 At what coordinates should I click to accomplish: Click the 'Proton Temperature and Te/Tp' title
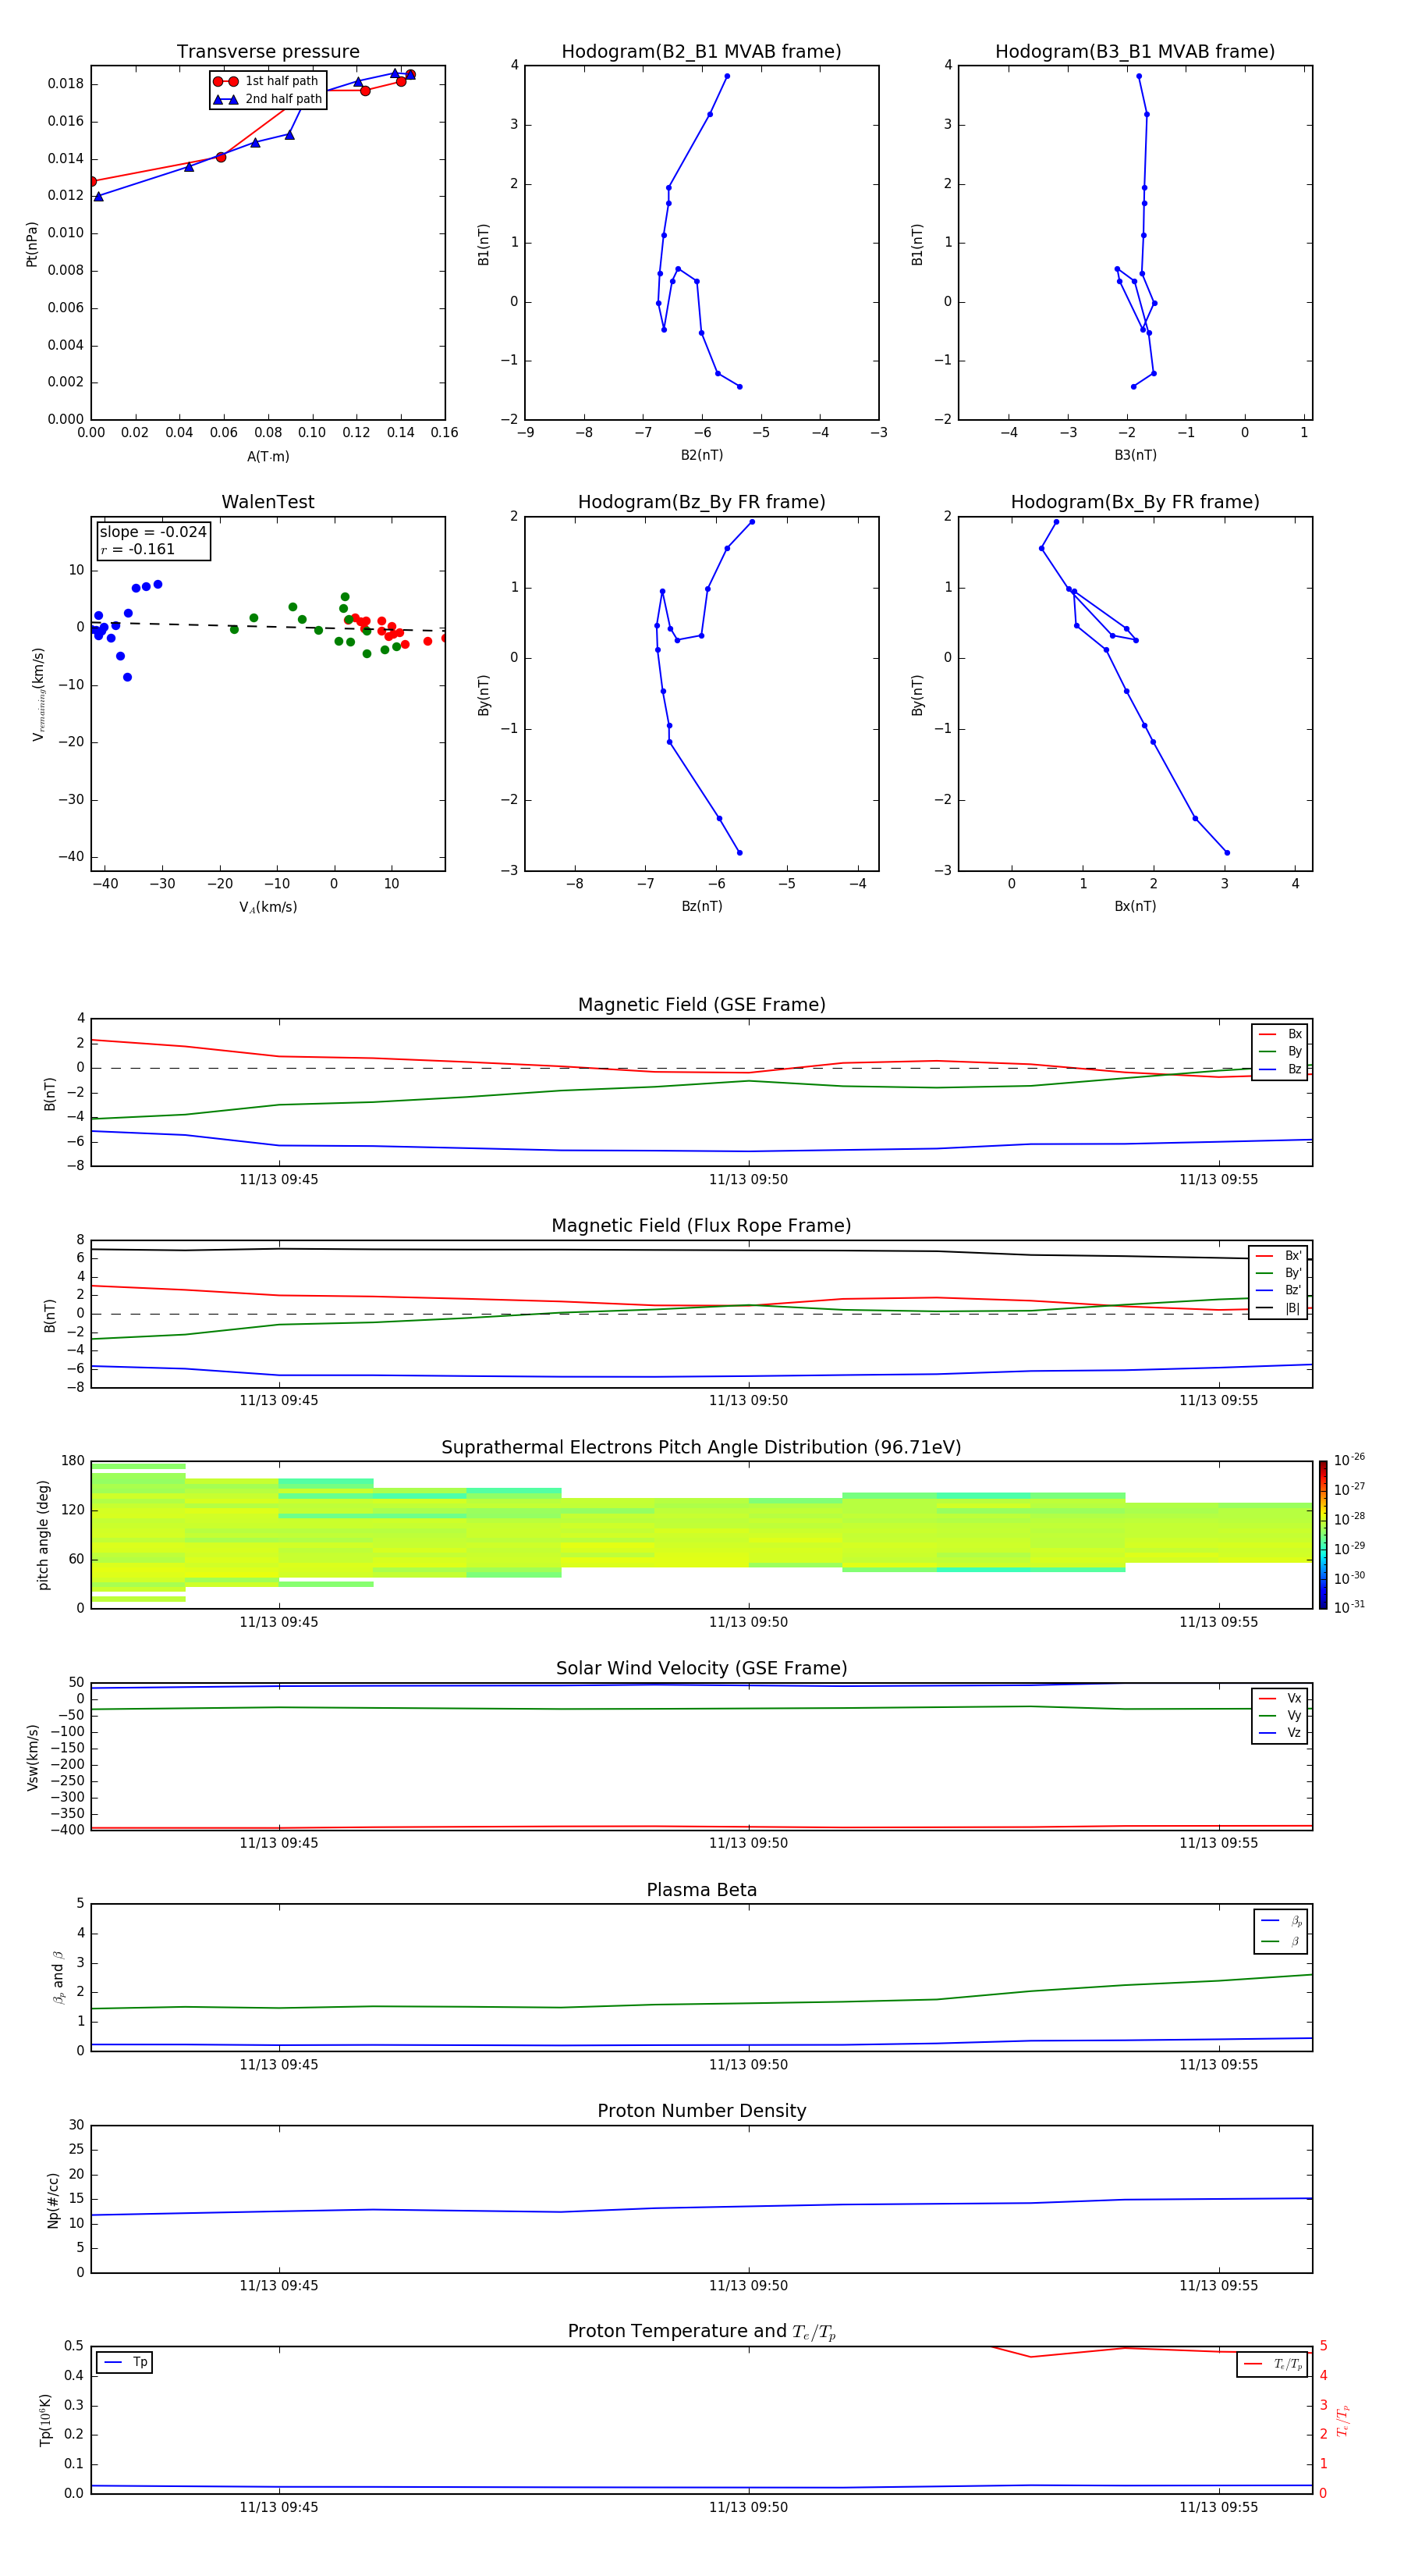[x=701, y=2332]
